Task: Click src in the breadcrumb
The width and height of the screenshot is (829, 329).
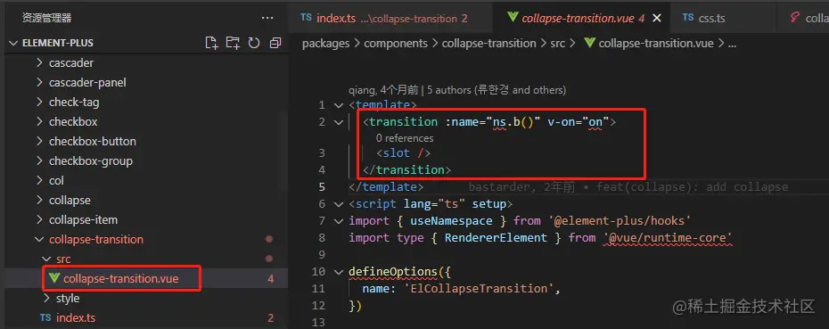Action: point(558,44)
